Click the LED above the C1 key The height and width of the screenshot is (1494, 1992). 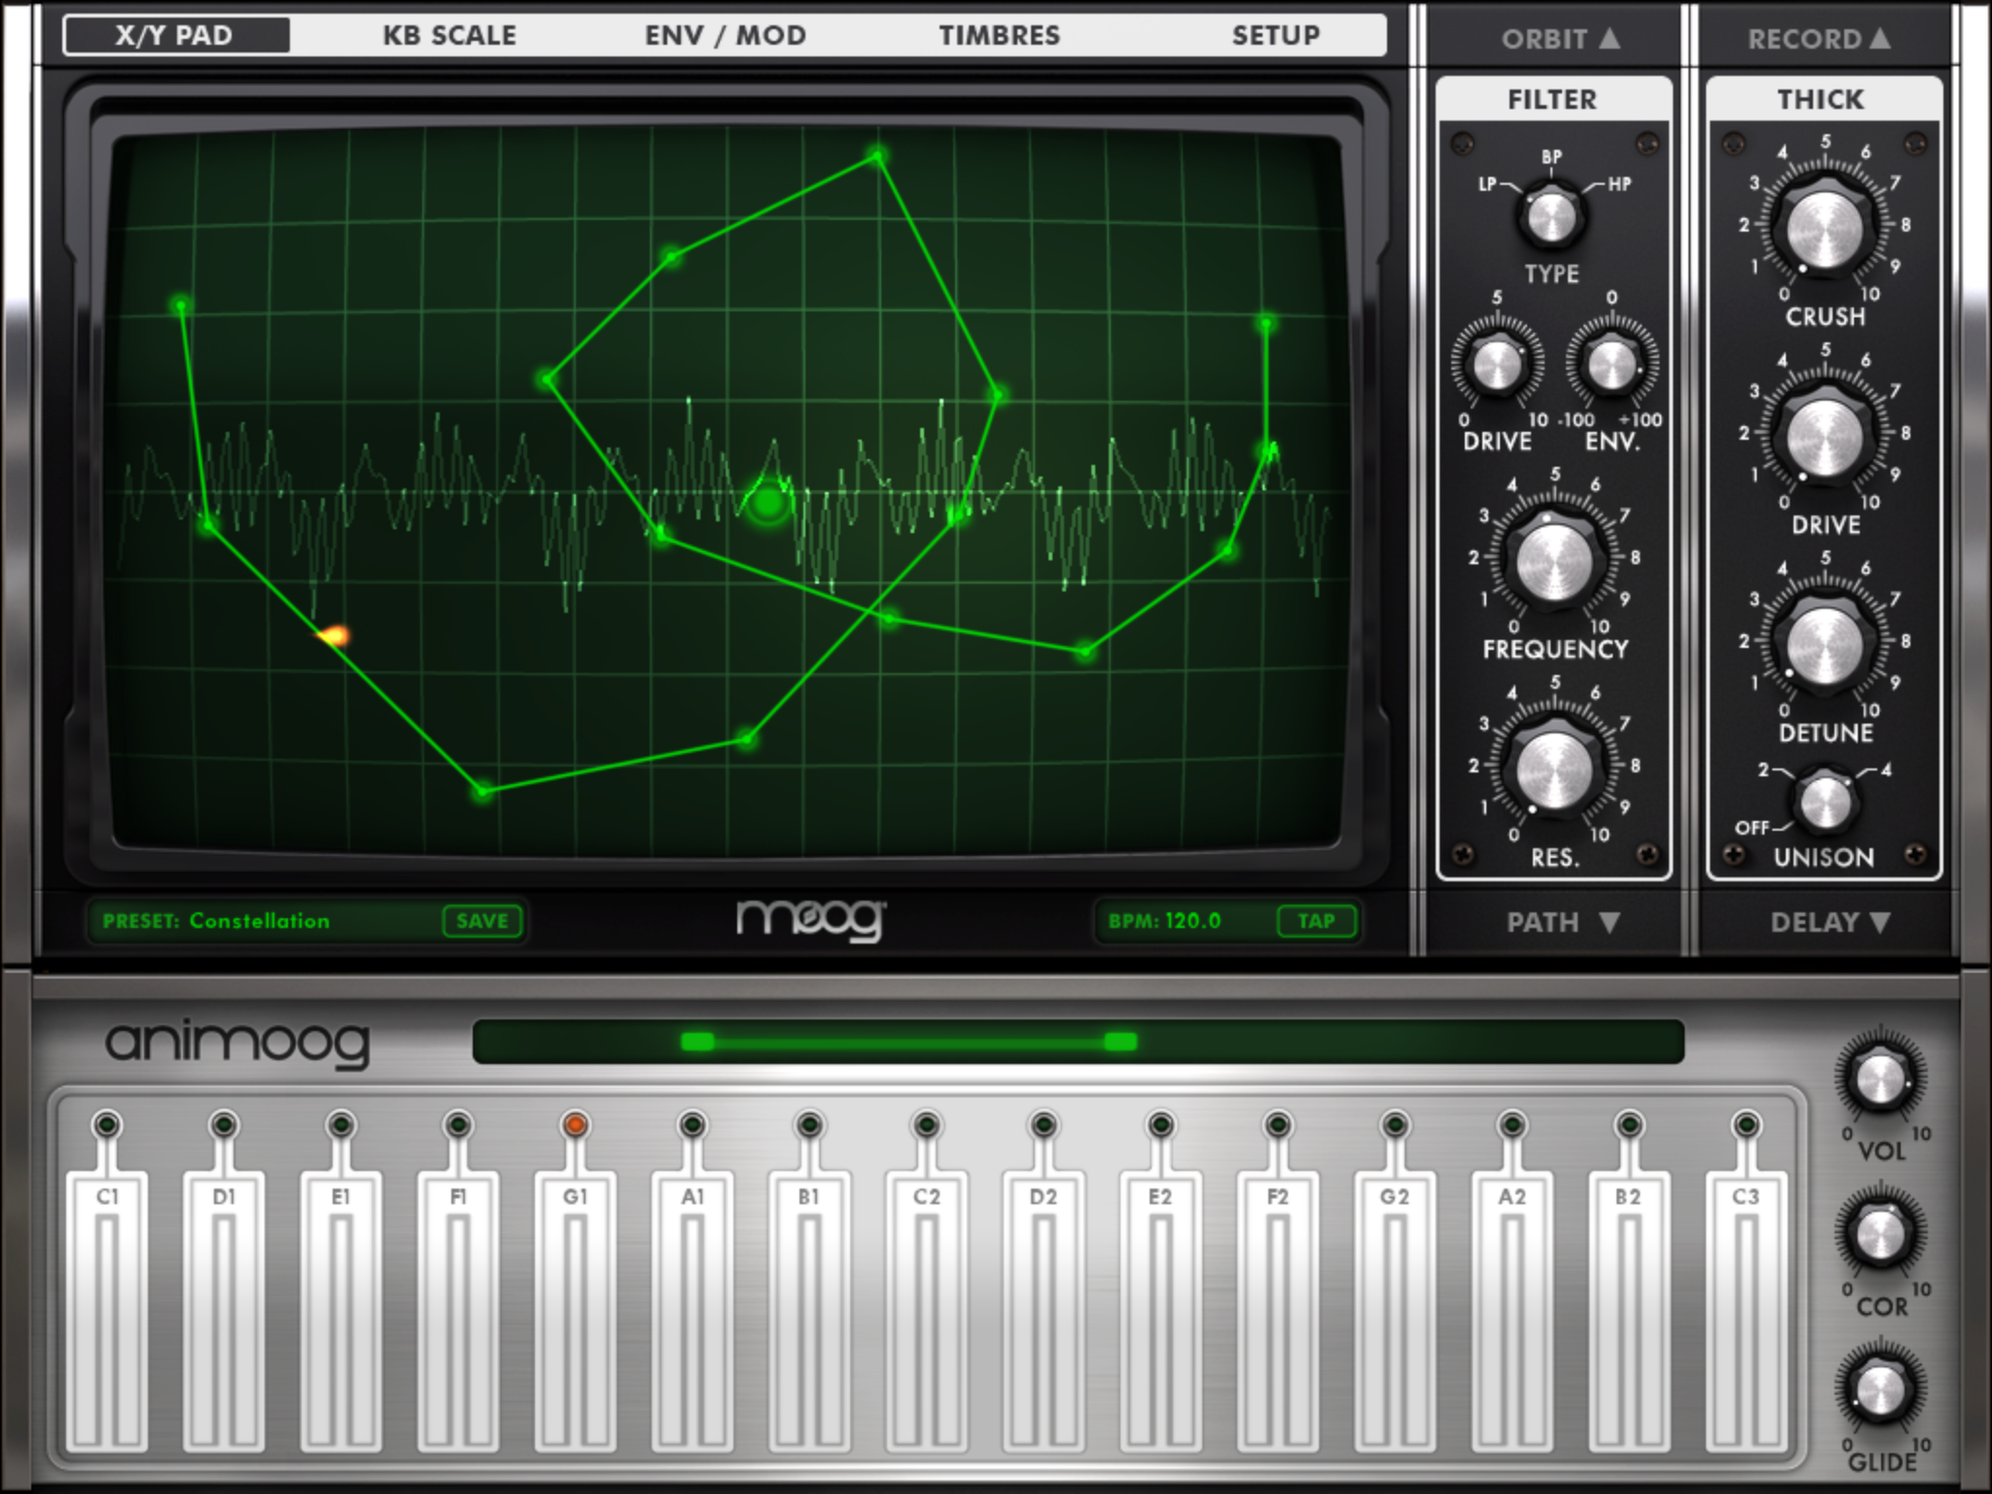point(107,1125)
